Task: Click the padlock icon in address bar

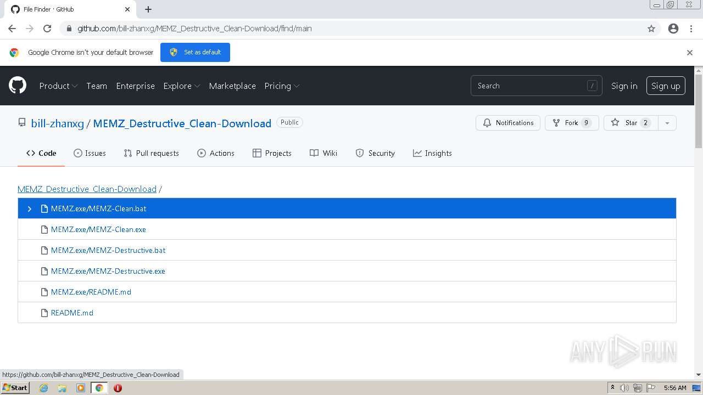Action: pyautogui.click(x=69, y=29)
